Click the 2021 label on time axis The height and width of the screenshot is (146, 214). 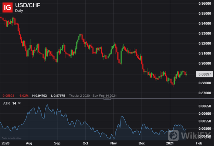(x=170, y=143)
